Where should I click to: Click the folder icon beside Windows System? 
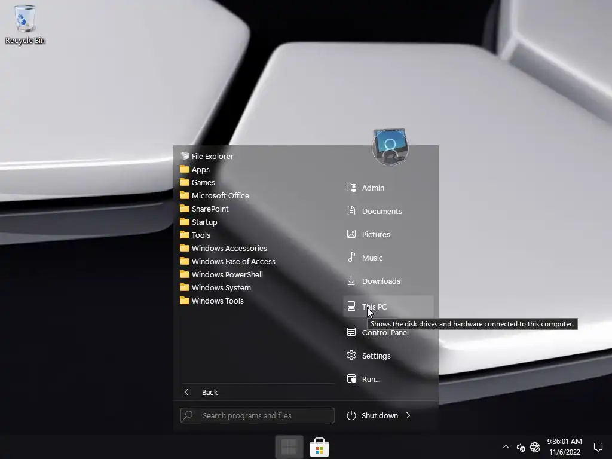(x=185, y=287)
